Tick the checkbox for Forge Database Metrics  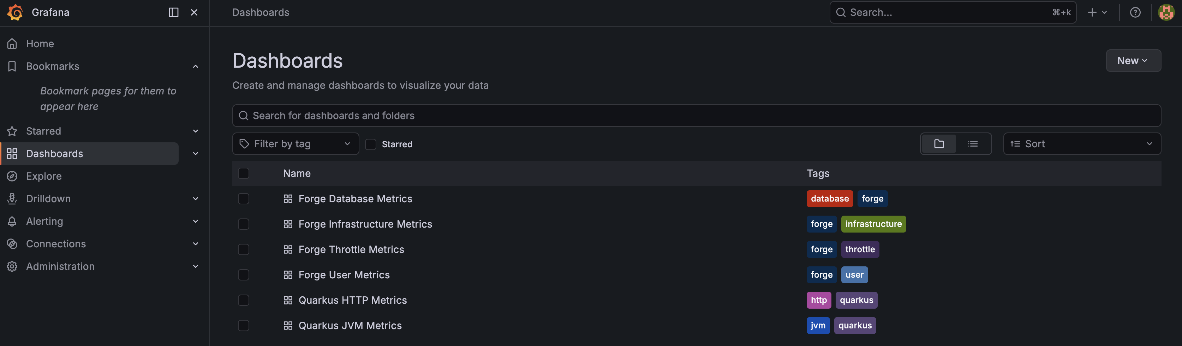(x=244, y=199)
